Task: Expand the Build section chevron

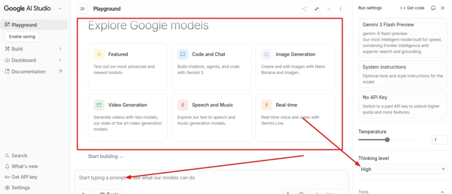Action: point(60,49)
